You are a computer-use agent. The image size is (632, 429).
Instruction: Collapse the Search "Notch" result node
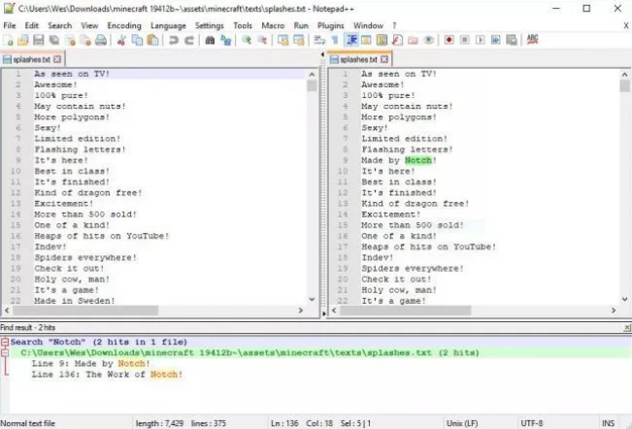(5, 342)
